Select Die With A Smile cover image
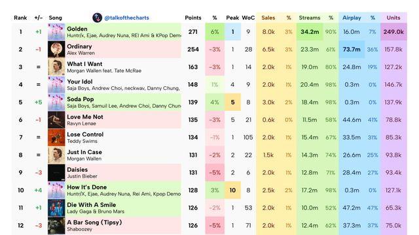Image resolution: width=419 pixels, height=235 pixels. tap(56, 208)
